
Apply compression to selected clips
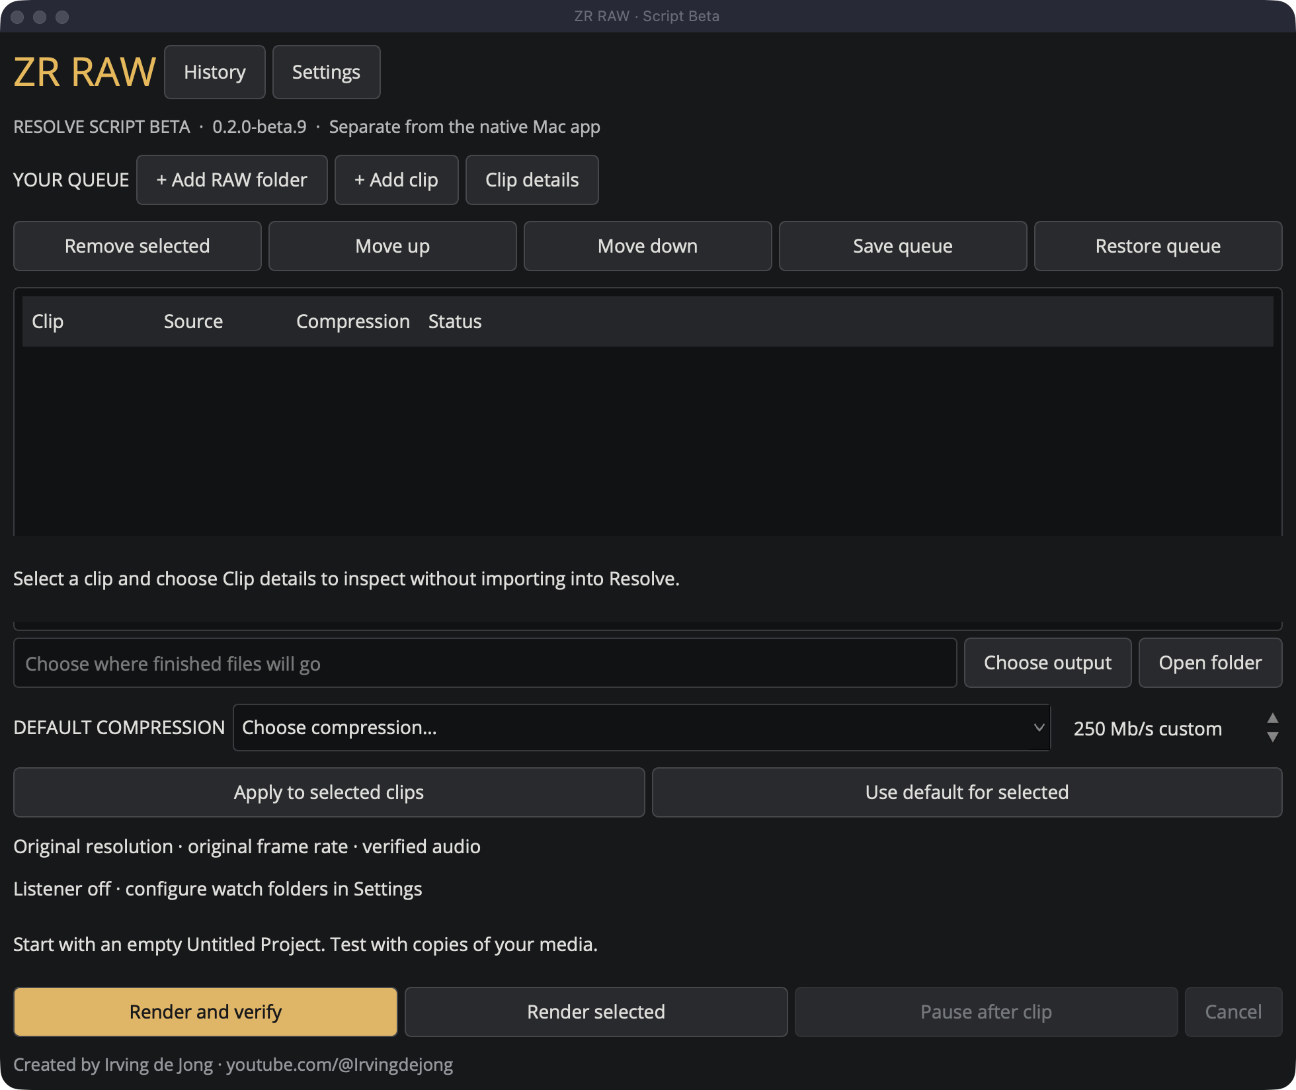pos(329,792)
